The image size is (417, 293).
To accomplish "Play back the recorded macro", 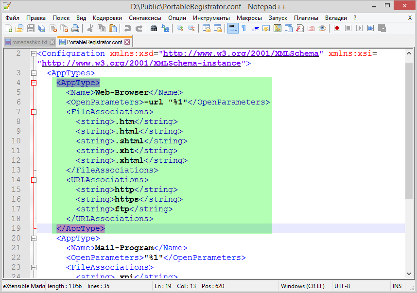I will [359, 28].
